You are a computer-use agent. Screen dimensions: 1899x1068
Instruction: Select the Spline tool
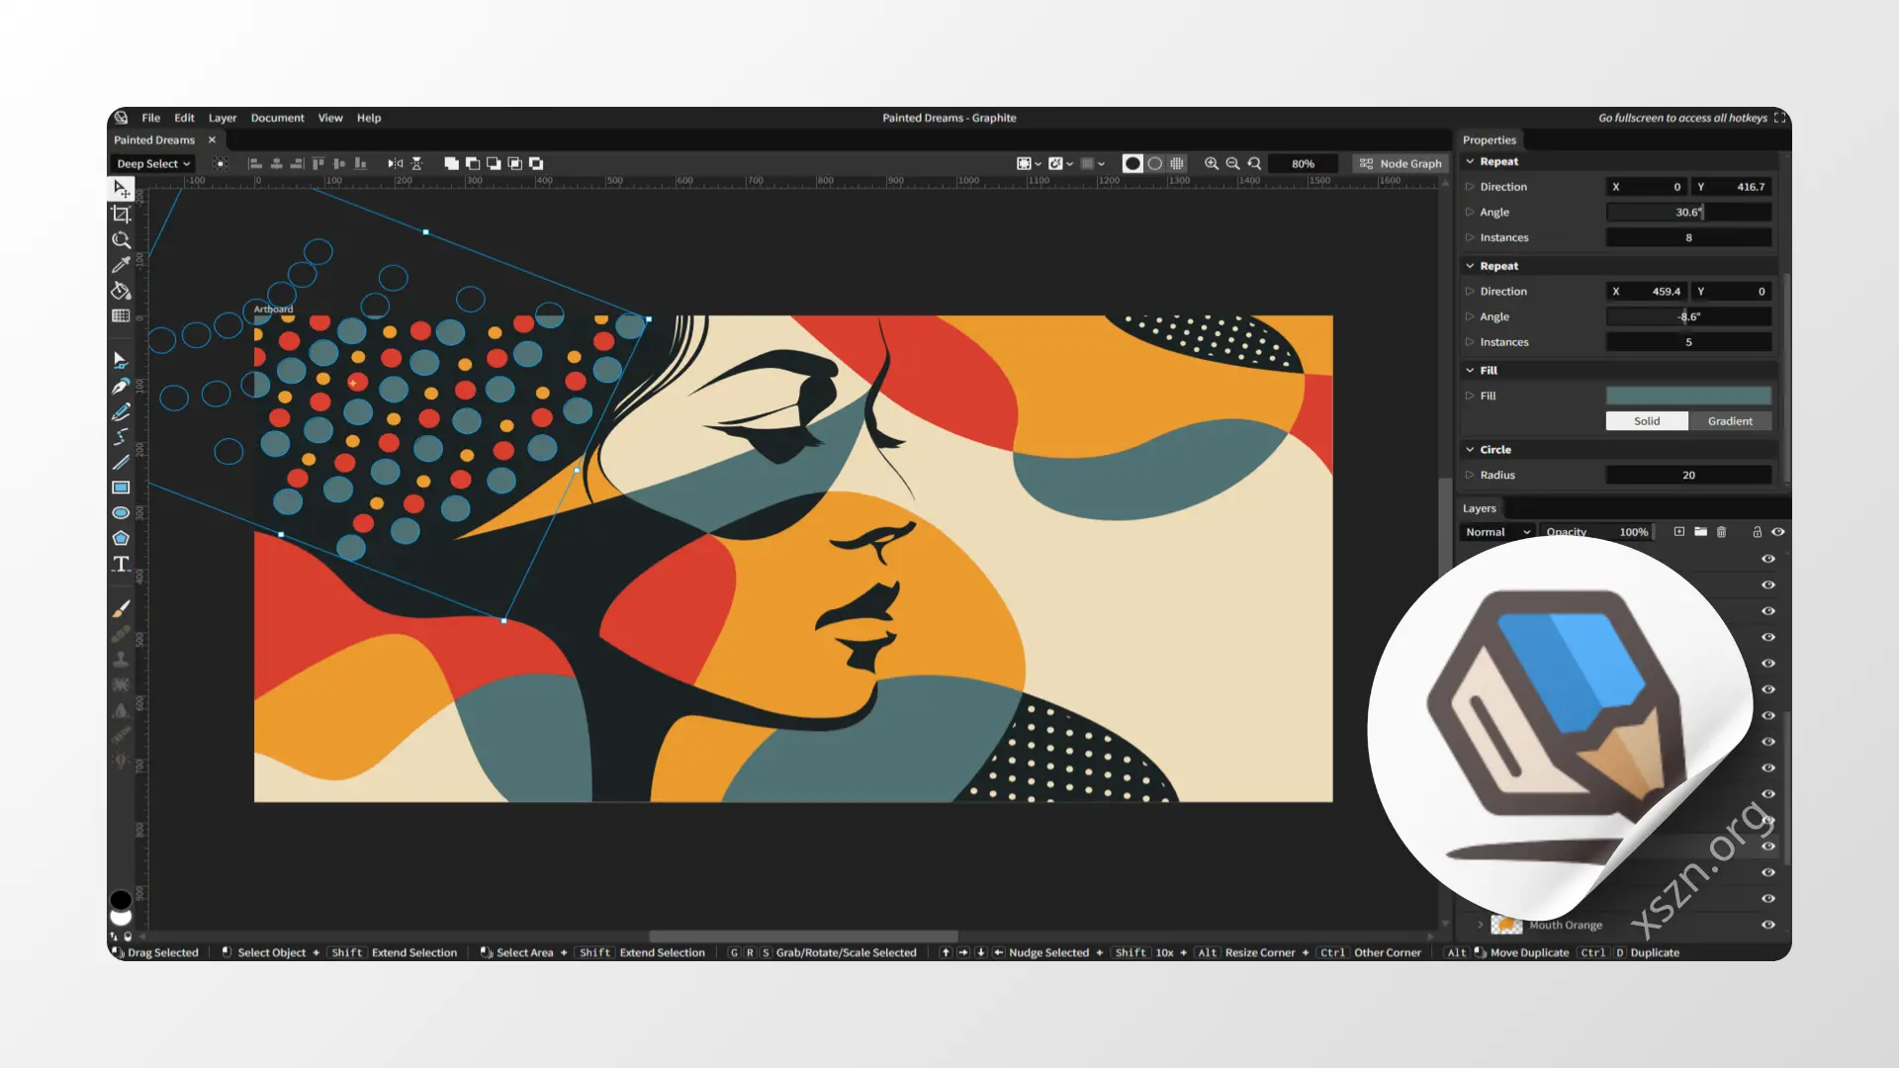point(121,436)
